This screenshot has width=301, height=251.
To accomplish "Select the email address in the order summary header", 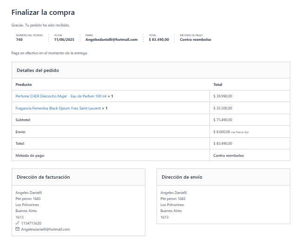I will pos(111,40).
